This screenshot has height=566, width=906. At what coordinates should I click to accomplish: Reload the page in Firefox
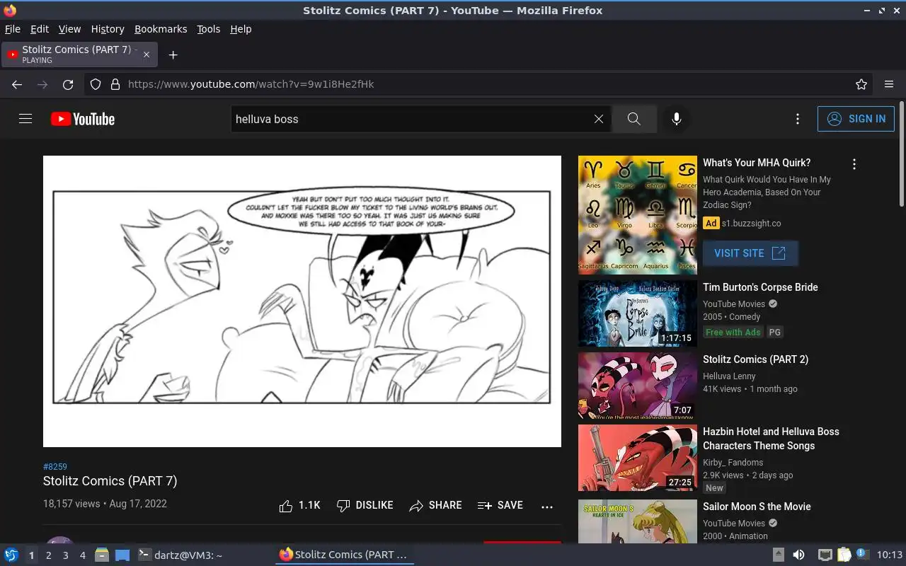(68, 84)
